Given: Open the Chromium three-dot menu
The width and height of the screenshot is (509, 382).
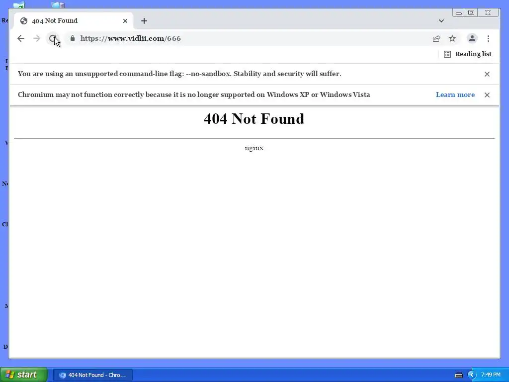Looking at the screenshot, I should click(x=488, y=38).
